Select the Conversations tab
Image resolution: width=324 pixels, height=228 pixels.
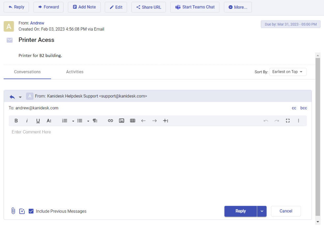(x=27, y=72)
